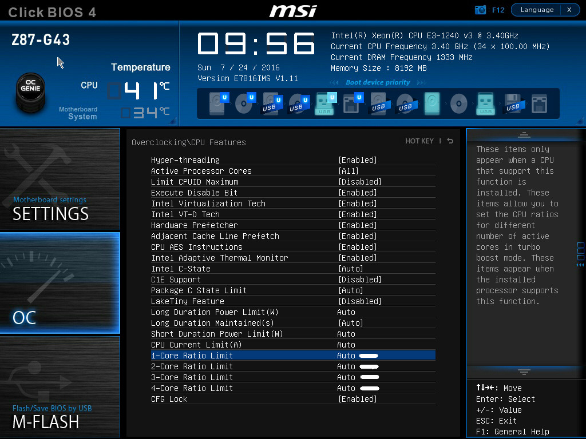Select 1-Core Ratio Limit row

(x=293, y=356)
